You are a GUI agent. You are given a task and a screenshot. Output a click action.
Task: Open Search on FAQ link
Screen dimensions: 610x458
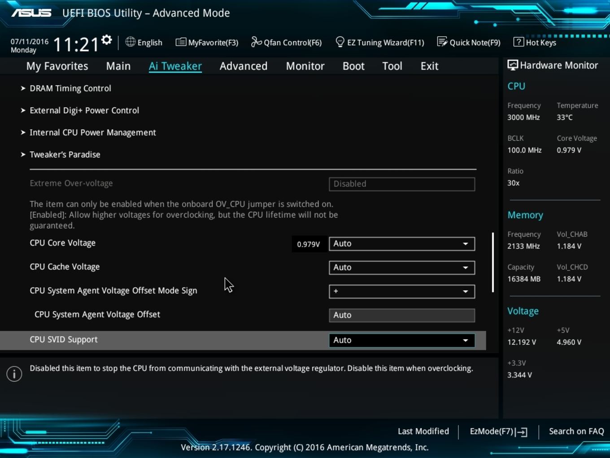pyautogui.click(x=576, y=432)
